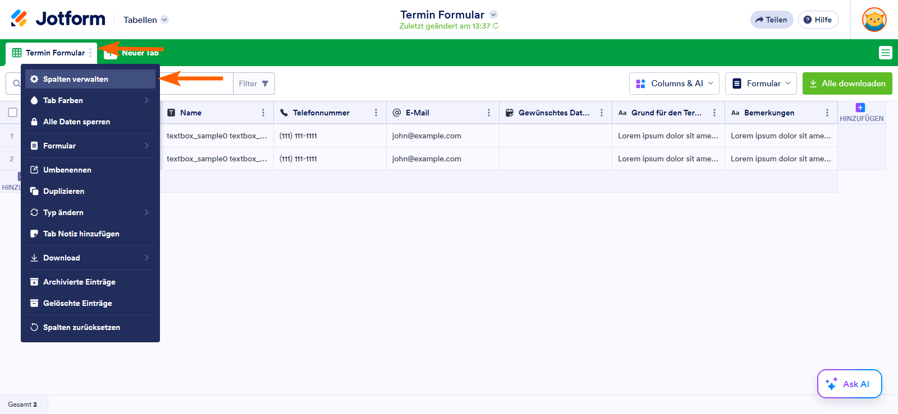
Task: Open the user avatar menu
Action: click(x=874, y=20)
